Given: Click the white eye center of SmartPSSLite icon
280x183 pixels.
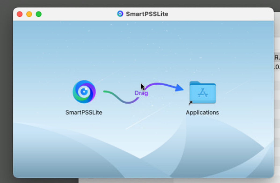Looking at the screenshot, I should coord(84,91).
